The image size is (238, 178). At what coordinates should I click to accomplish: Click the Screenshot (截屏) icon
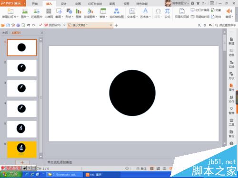tap(59, 11)
